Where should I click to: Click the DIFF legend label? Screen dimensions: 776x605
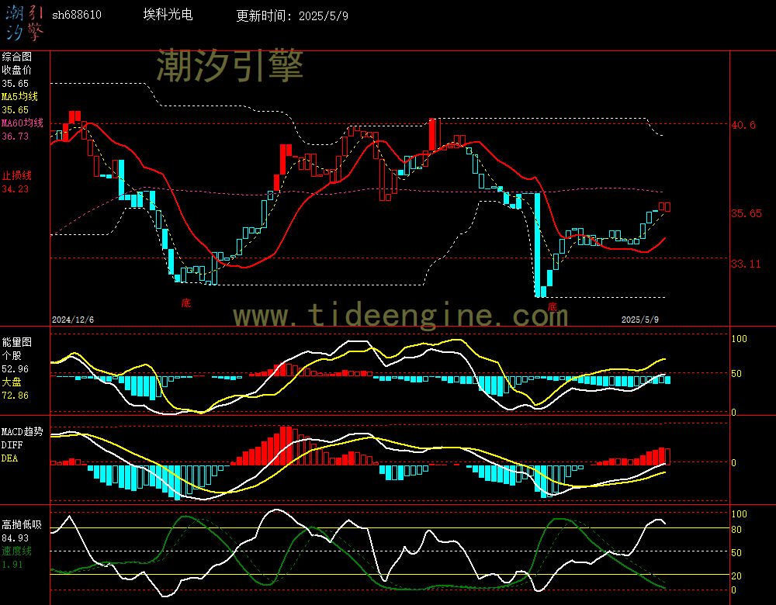pos(12,445)
